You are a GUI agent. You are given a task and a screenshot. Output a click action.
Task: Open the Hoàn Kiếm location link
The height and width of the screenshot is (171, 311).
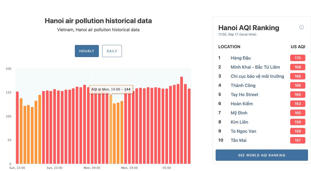point(243,104)
